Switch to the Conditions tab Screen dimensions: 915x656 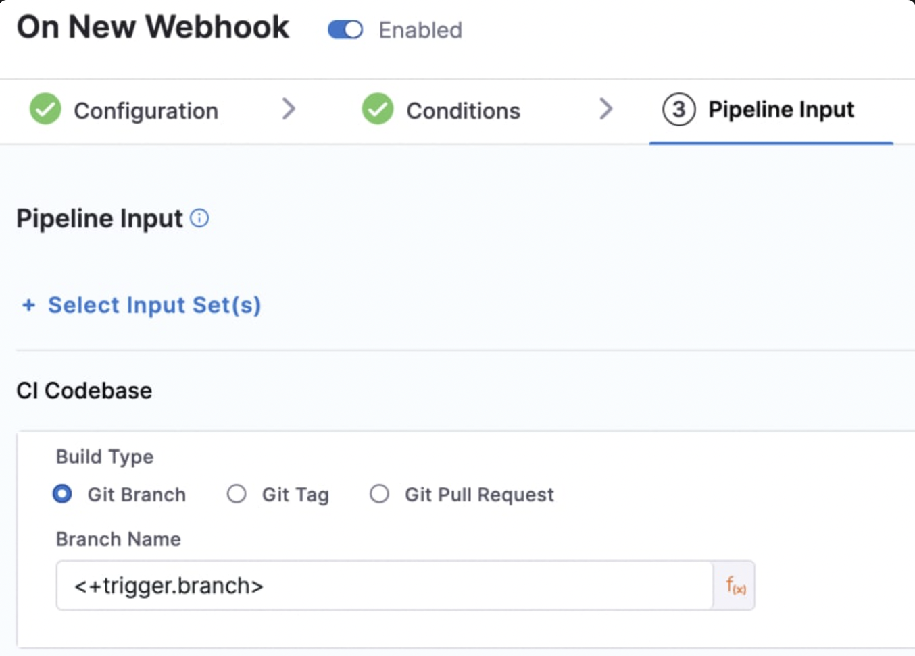coord(463,110)
